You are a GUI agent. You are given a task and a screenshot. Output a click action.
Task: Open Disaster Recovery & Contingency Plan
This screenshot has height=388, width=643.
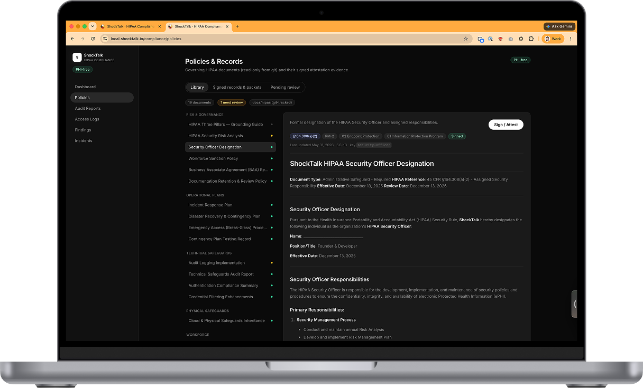point(231,216)
